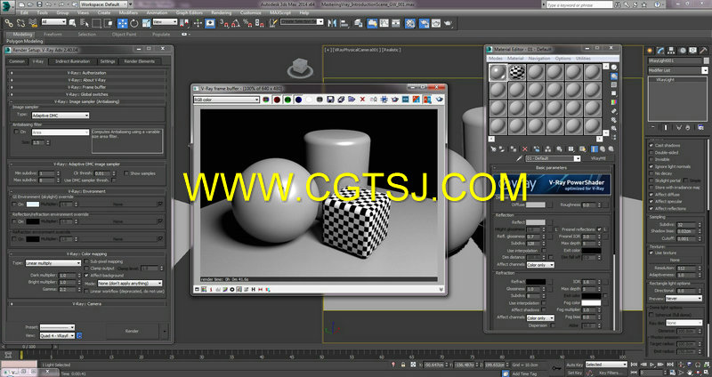Viewport: 712px width, 377px height.
Task: Open the Utilities hammer tab
Action: coord(703,51)
